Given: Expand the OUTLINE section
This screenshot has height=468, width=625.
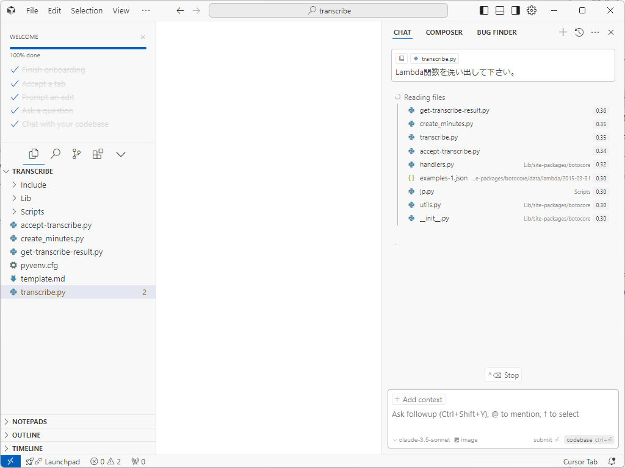Looking at the screenshot, I should tap(26, 435).
